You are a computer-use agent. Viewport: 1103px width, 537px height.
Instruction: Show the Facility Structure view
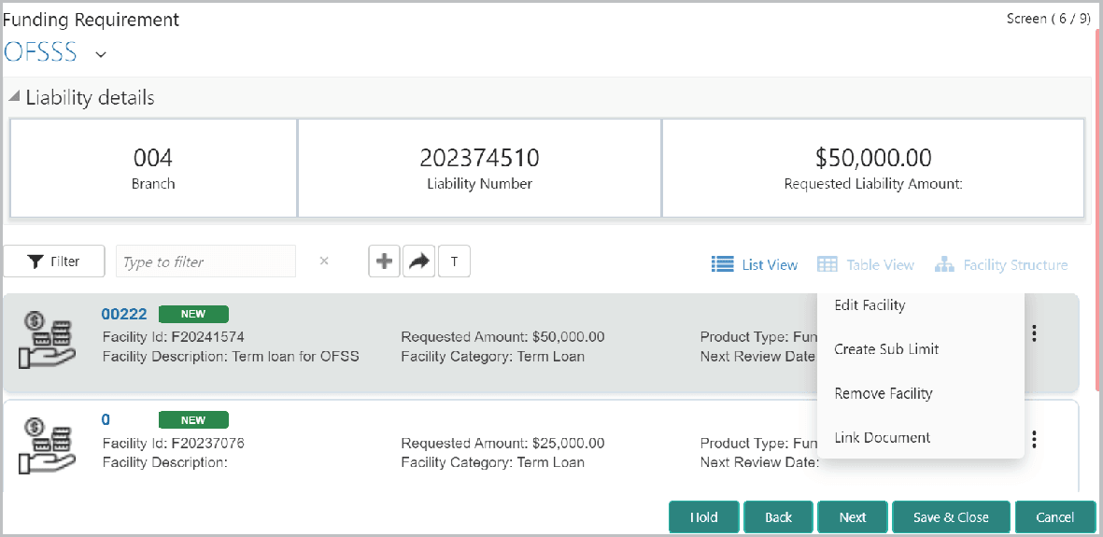(x=1001, y=265)
